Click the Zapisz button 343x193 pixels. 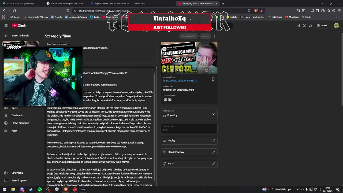coord(205,36)
